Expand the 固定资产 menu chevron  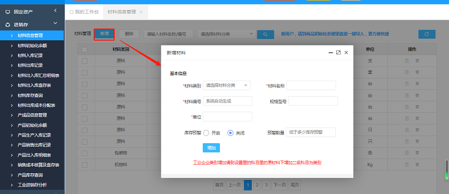pyautogui.click(x=55, y=11)
